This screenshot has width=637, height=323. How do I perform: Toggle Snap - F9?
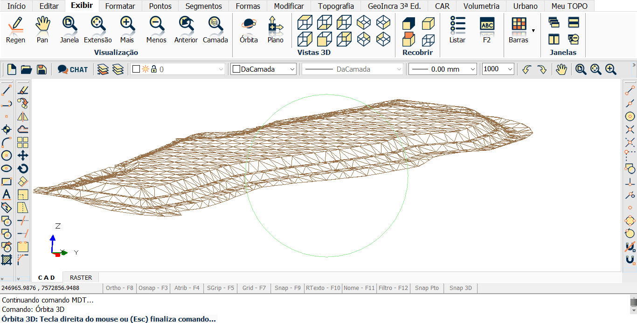pyautogui.click(x=288, y=288)
